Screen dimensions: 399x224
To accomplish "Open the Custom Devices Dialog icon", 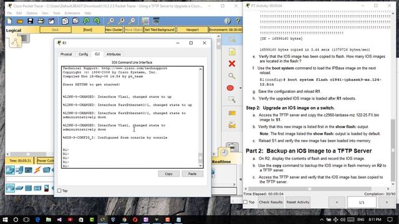I will click(156, 21).
